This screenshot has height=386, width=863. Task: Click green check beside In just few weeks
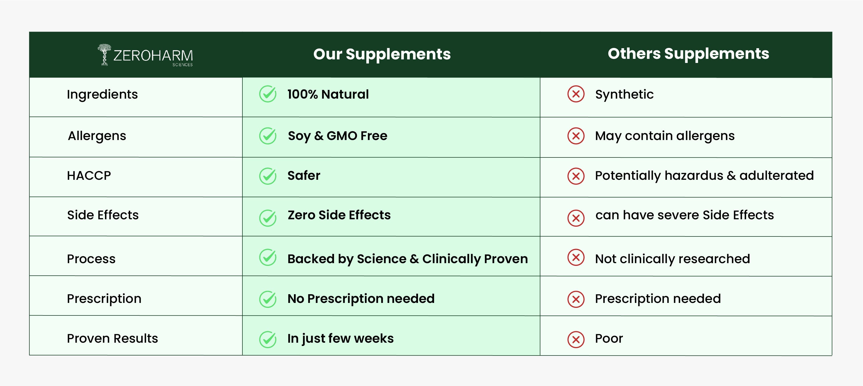(268, 339)
